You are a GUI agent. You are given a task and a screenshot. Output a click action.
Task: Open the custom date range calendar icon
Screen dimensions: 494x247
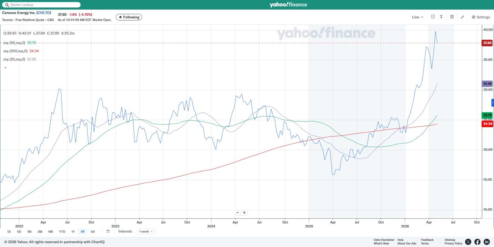(108, 231)
